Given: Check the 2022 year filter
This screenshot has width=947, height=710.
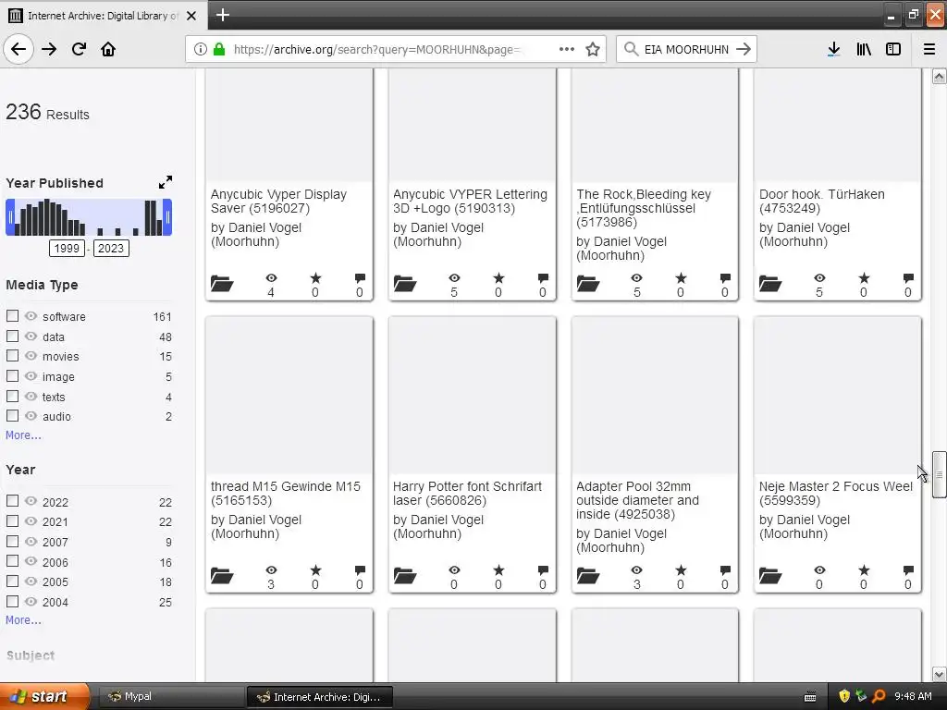Looking at the screenshot, I should (x=12, y=501).
